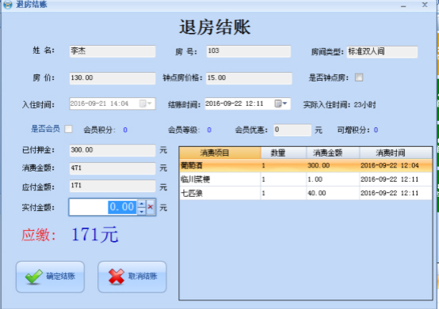439x309 pixels.
Task: Click the 房间类型 field 标准双人间
Action: click(x=382, y=52)
